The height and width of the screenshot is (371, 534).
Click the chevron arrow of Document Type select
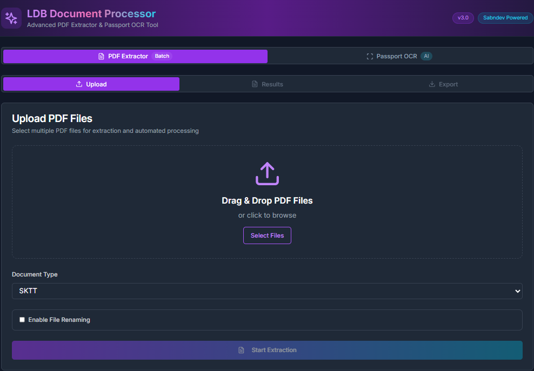coord(518,291)
